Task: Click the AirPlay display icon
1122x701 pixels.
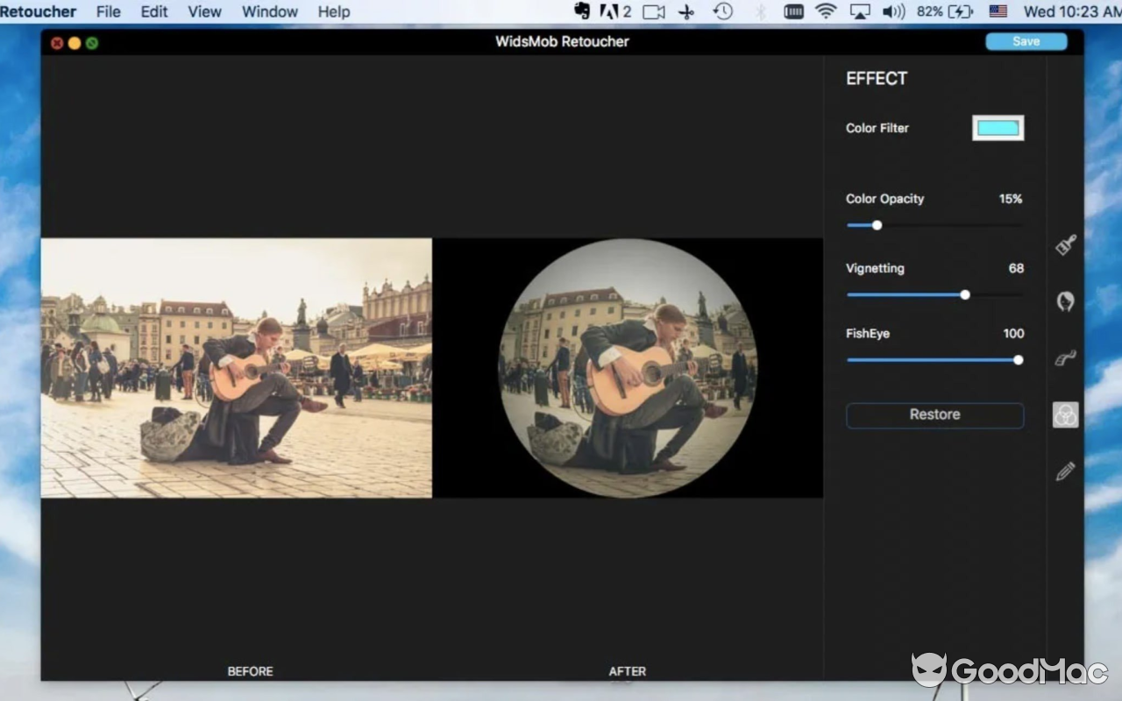Action: 860,11
